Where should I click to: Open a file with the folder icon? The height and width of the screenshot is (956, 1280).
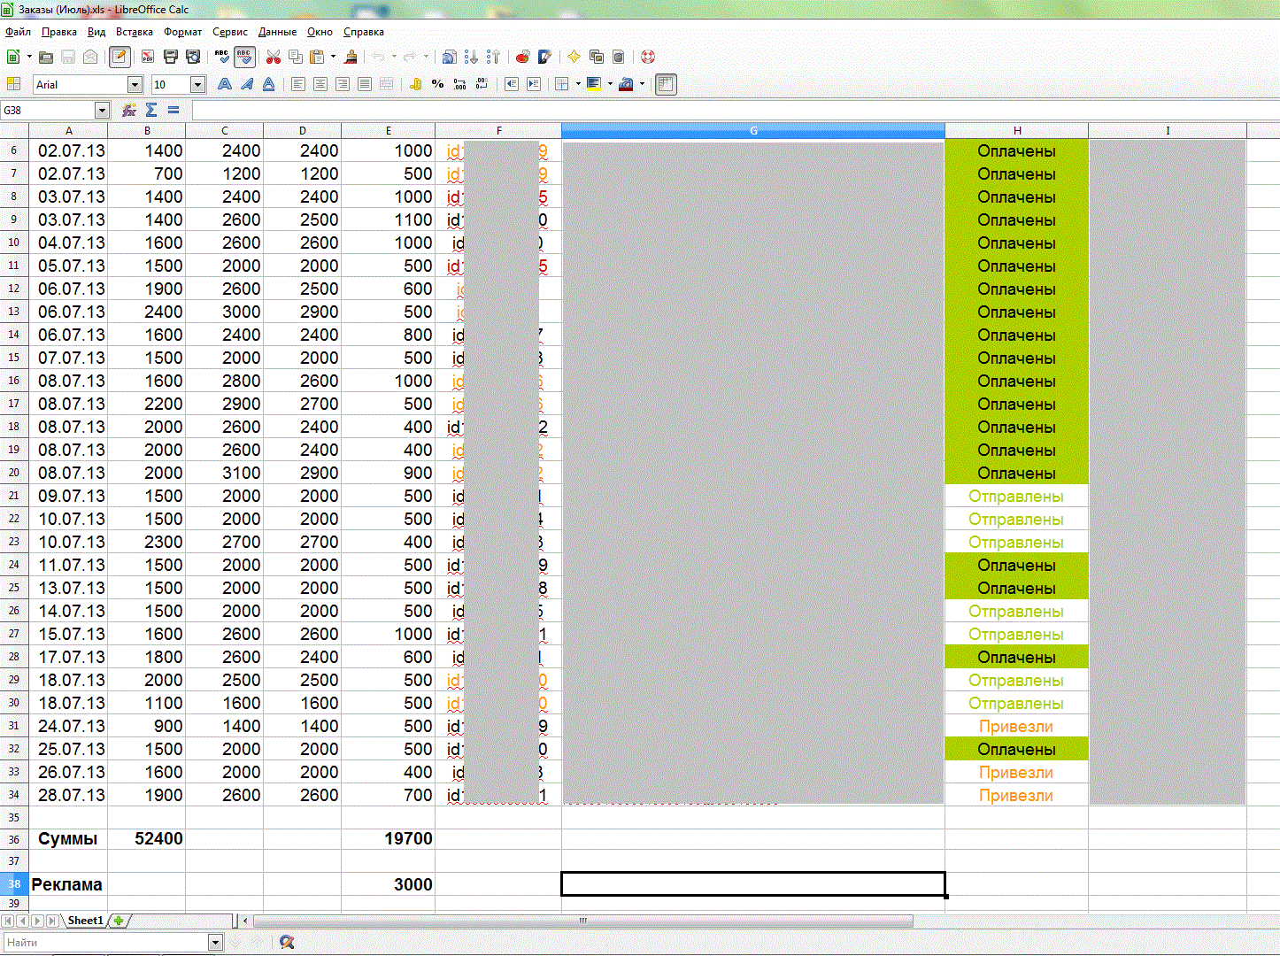[46, 57]
